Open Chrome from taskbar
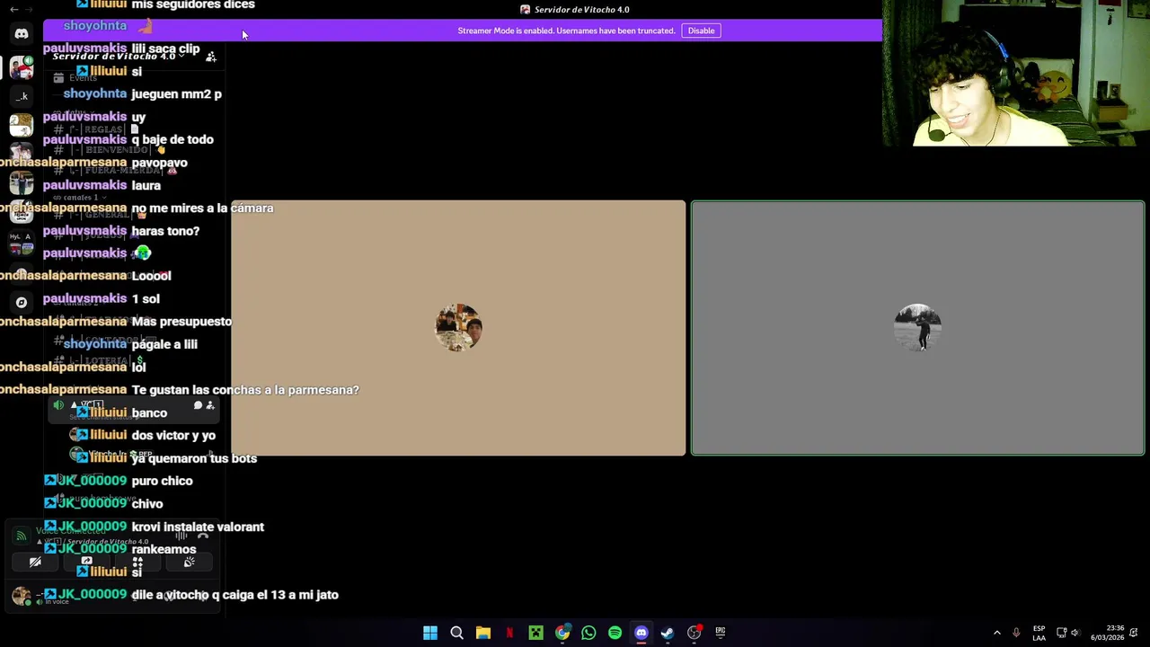 pyautogui.click(x=562, y=633)
